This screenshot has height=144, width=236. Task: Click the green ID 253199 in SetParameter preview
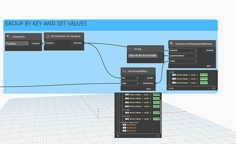[204, 75]
